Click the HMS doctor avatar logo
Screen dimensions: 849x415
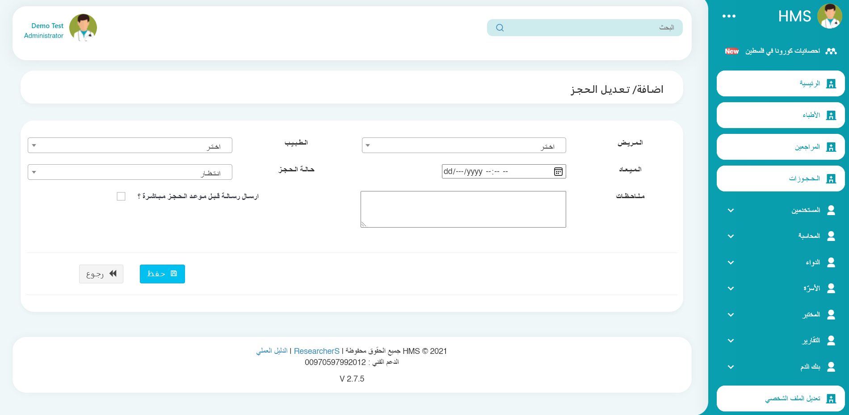829,17
